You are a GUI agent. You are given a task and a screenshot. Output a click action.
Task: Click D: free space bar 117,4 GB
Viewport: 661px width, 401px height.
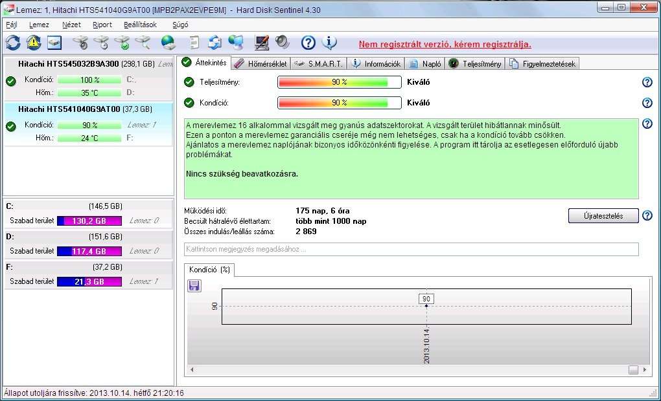pos(89,251)
